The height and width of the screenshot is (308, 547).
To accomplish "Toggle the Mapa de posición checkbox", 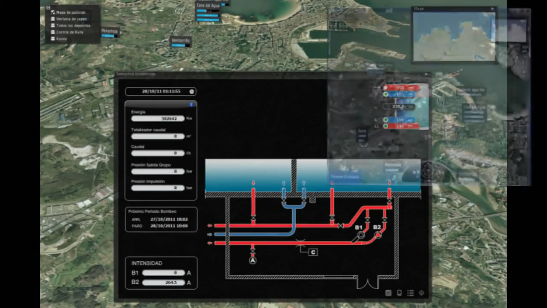I will tap(53, 12).
